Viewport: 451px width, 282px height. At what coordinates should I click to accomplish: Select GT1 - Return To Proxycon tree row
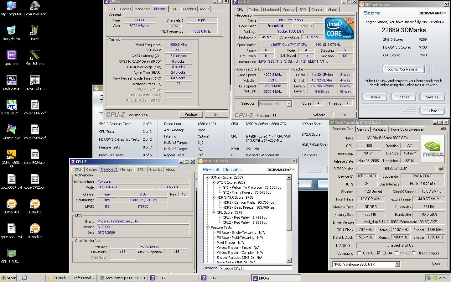click(252, 187)
